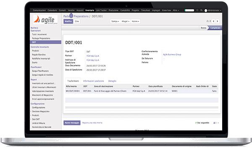The image size is (252, 154).
Task: Select the Completato status stage
Action: 215,28
